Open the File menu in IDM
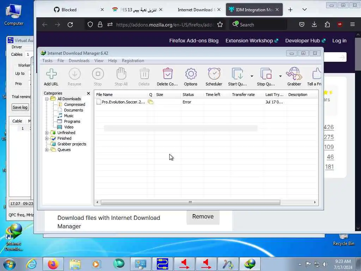 [x=61, y=61]
